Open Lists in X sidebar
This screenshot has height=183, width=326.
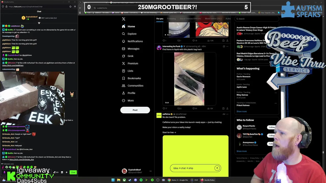(x=127, y=71)
